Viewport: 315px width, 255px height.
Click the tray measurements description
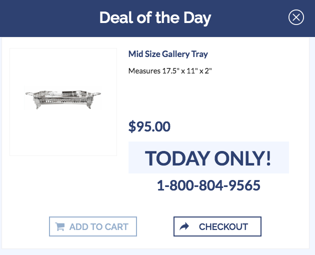[170, 70]
